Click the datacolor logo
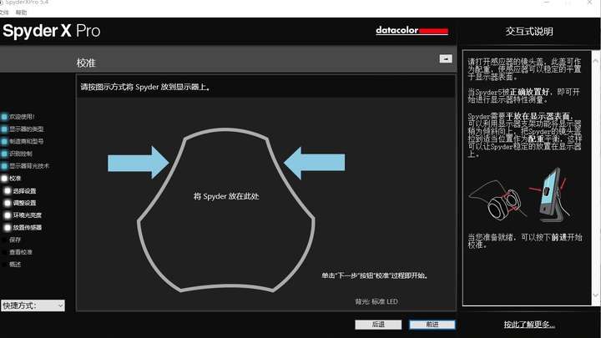601x338 pixels. (412, 30)
